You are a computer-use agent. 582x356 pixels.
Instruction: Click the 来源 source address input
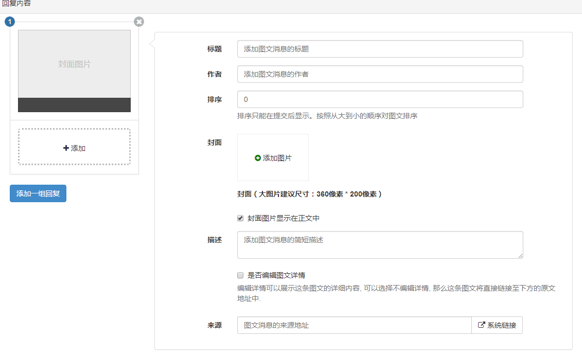[355, 325]
